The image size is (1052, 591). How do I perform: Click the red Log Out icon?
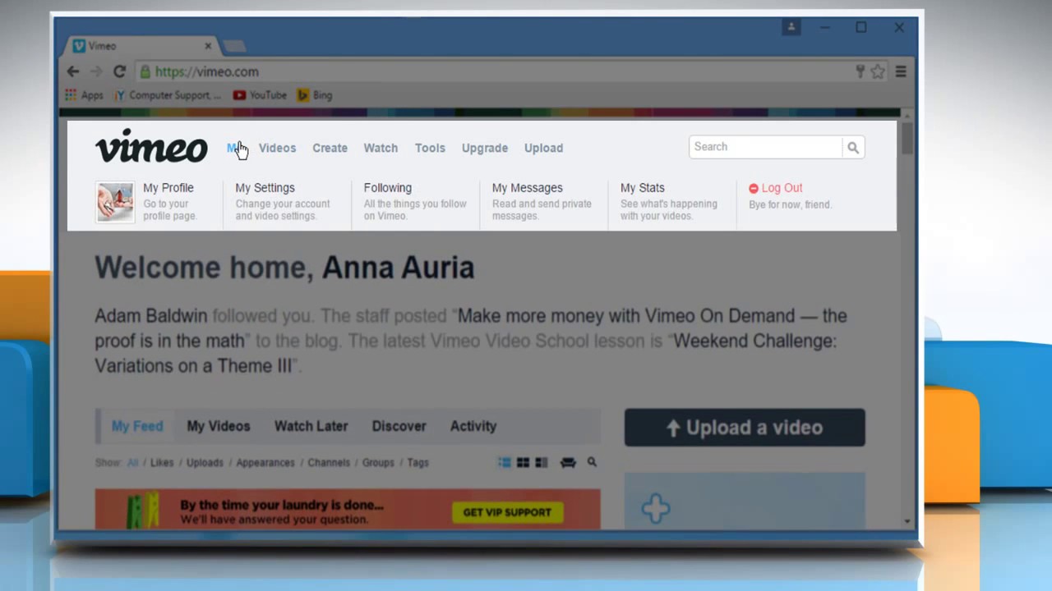pos(754,189)
